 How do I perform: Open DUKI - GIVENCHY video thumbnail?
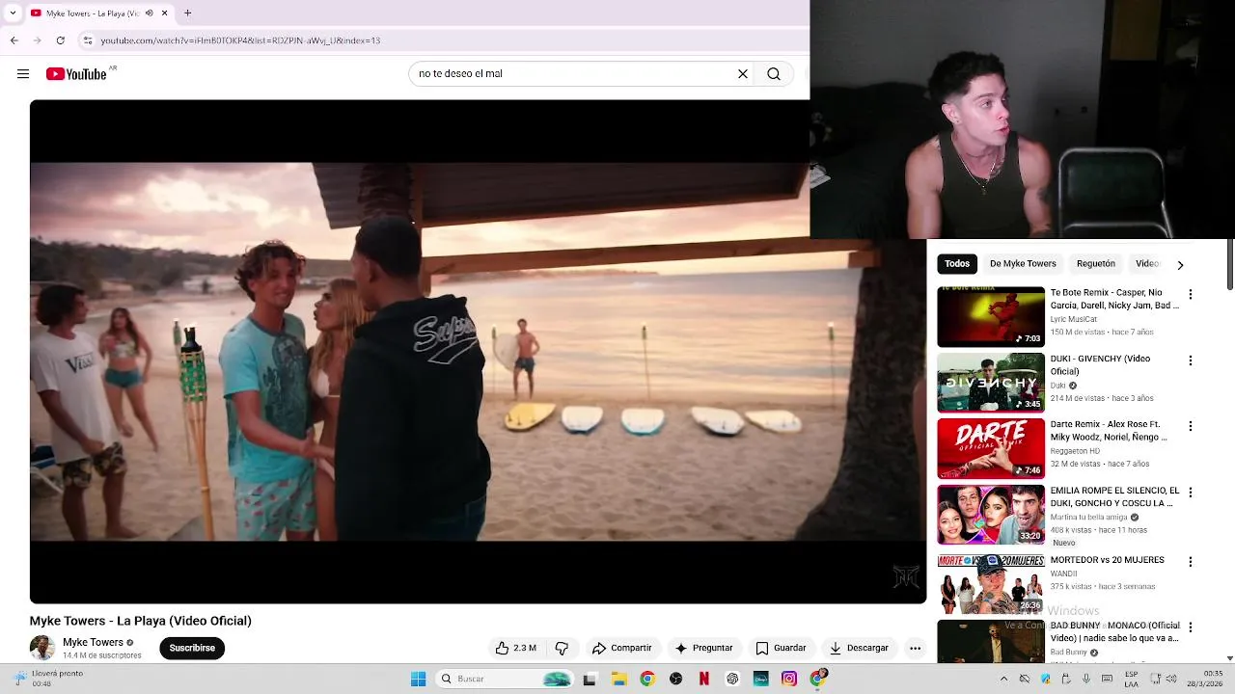[x=991, y=383]
